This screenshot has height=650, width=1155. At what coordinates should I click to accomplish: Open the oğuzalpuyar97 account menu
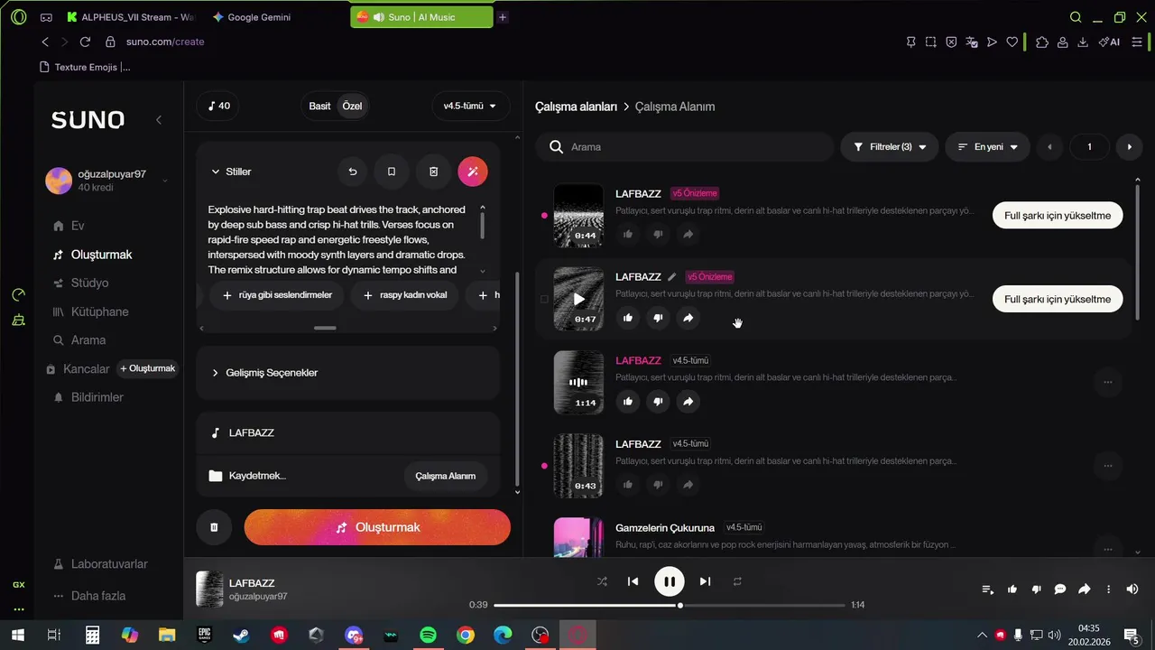(108, 181)
